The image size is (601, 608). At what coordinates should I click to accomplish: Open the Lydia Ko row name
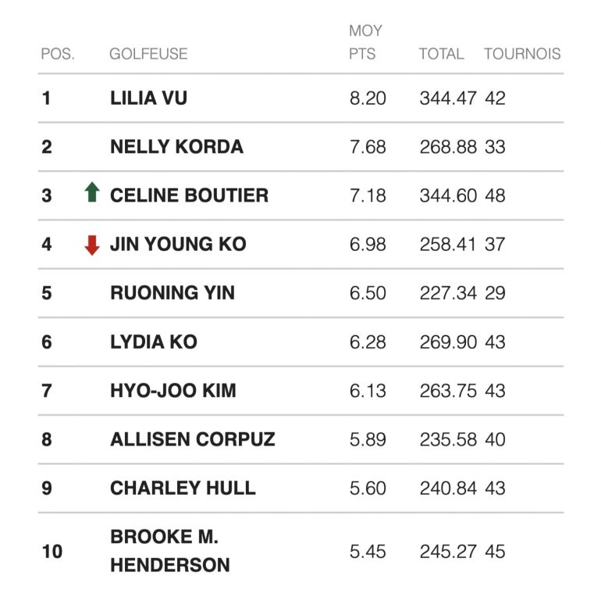(154, 342)
